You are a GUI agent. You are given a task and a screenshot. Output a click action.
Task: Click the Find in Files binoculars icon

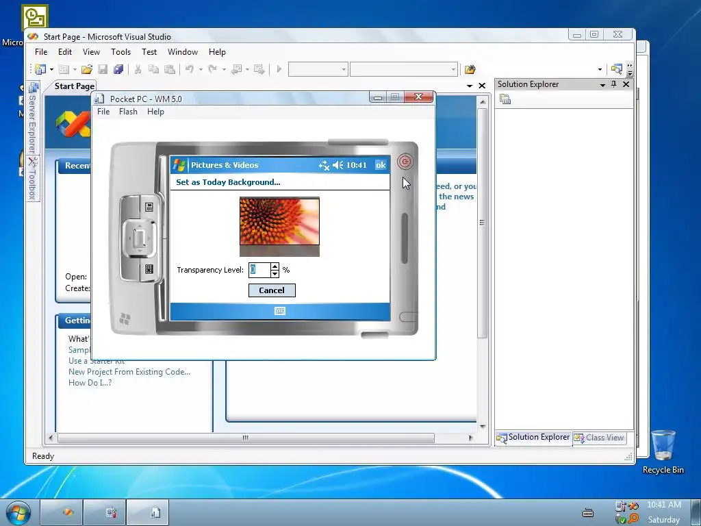(470, 69)
